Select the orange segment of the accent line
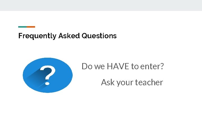Viewport: 202px width, 114px height. [31, 27]
